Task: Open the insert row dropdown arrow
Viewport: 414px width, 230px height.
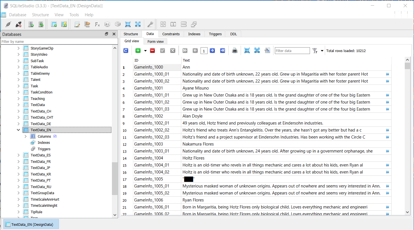Action: pos(145,51)
